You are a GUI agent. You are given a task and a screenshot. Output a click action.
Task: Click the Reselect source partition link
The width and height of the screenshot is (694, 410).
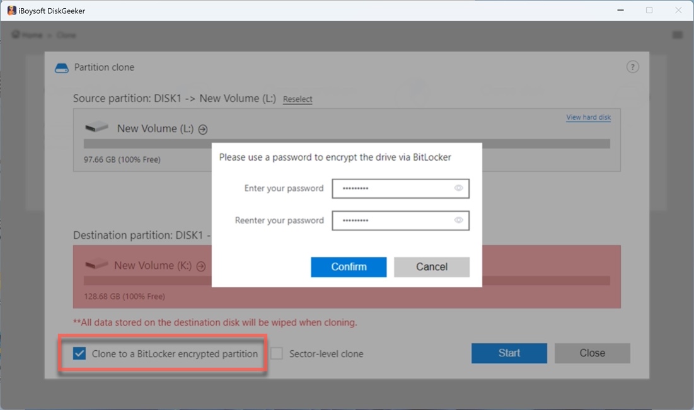click(298, 99)
